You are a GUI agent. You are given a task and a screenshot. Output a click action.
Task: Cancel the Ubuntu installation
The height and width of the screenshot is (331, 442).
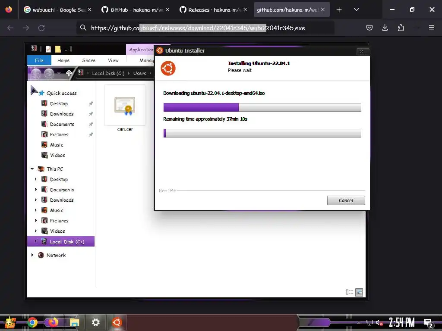click(x=346, y=200)
